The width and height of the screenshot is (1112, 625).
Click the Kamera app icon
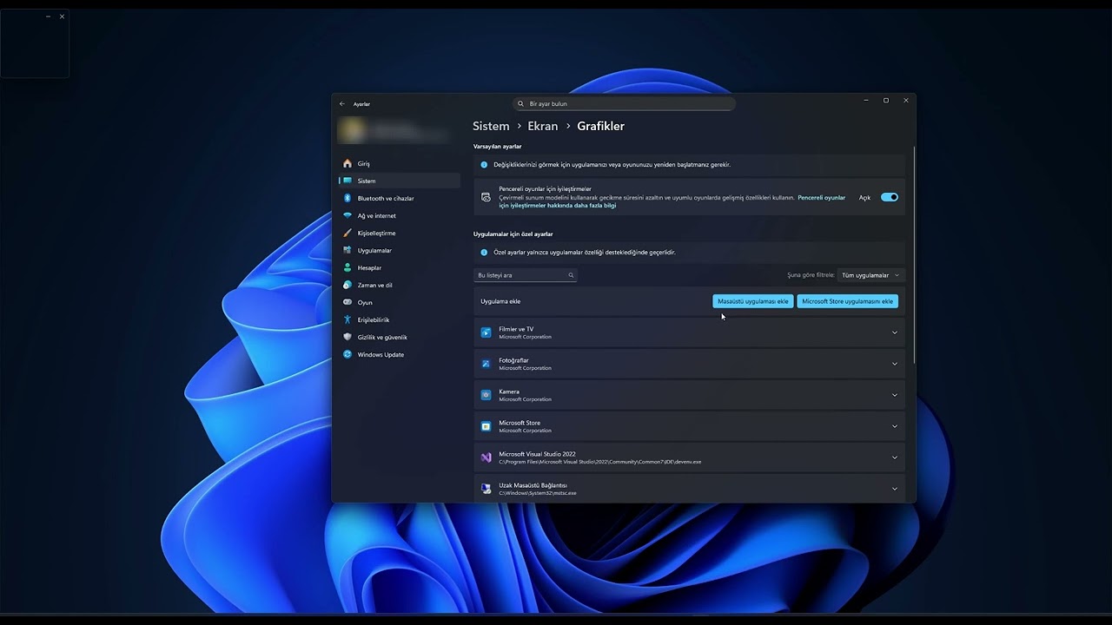click(x=486, y=395)
